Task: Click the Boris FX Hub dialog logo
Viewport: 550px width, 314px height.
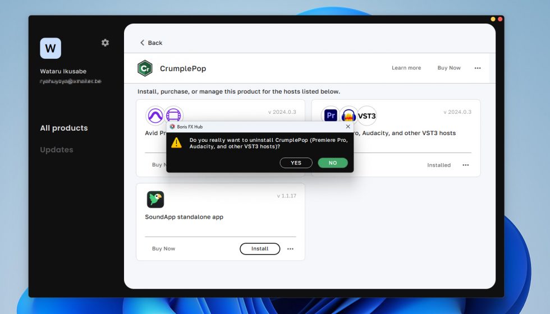Action: coord(172,127)
